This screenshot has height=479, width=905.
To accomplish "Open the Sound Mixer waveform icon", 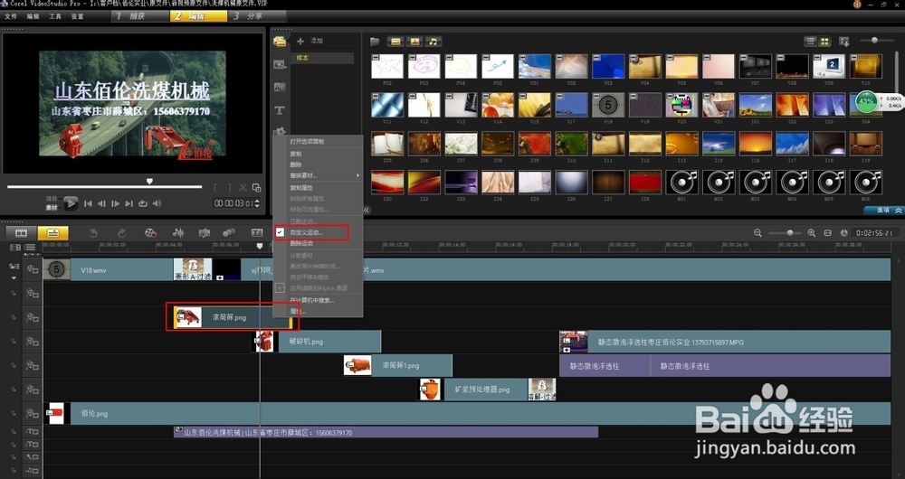I will (177, 233).
